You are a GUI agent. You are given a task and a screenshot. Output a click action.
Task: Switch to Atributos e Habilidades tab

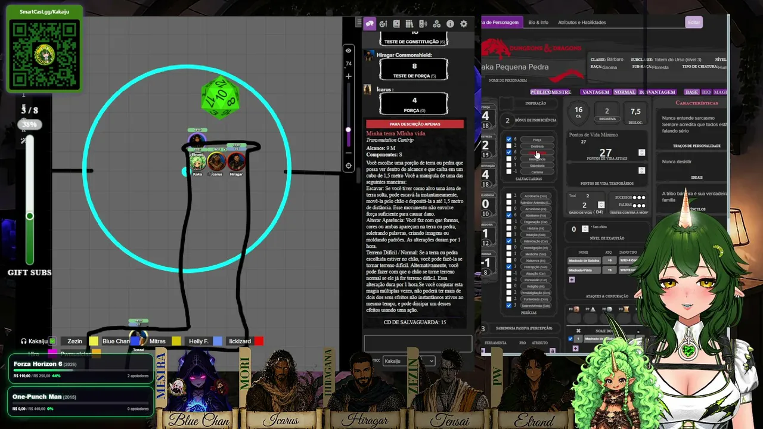click(x=582, y=23)
